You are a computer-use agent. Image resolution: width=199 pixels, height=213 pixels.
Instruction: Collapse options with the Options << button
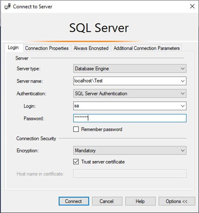click(177, 201)
